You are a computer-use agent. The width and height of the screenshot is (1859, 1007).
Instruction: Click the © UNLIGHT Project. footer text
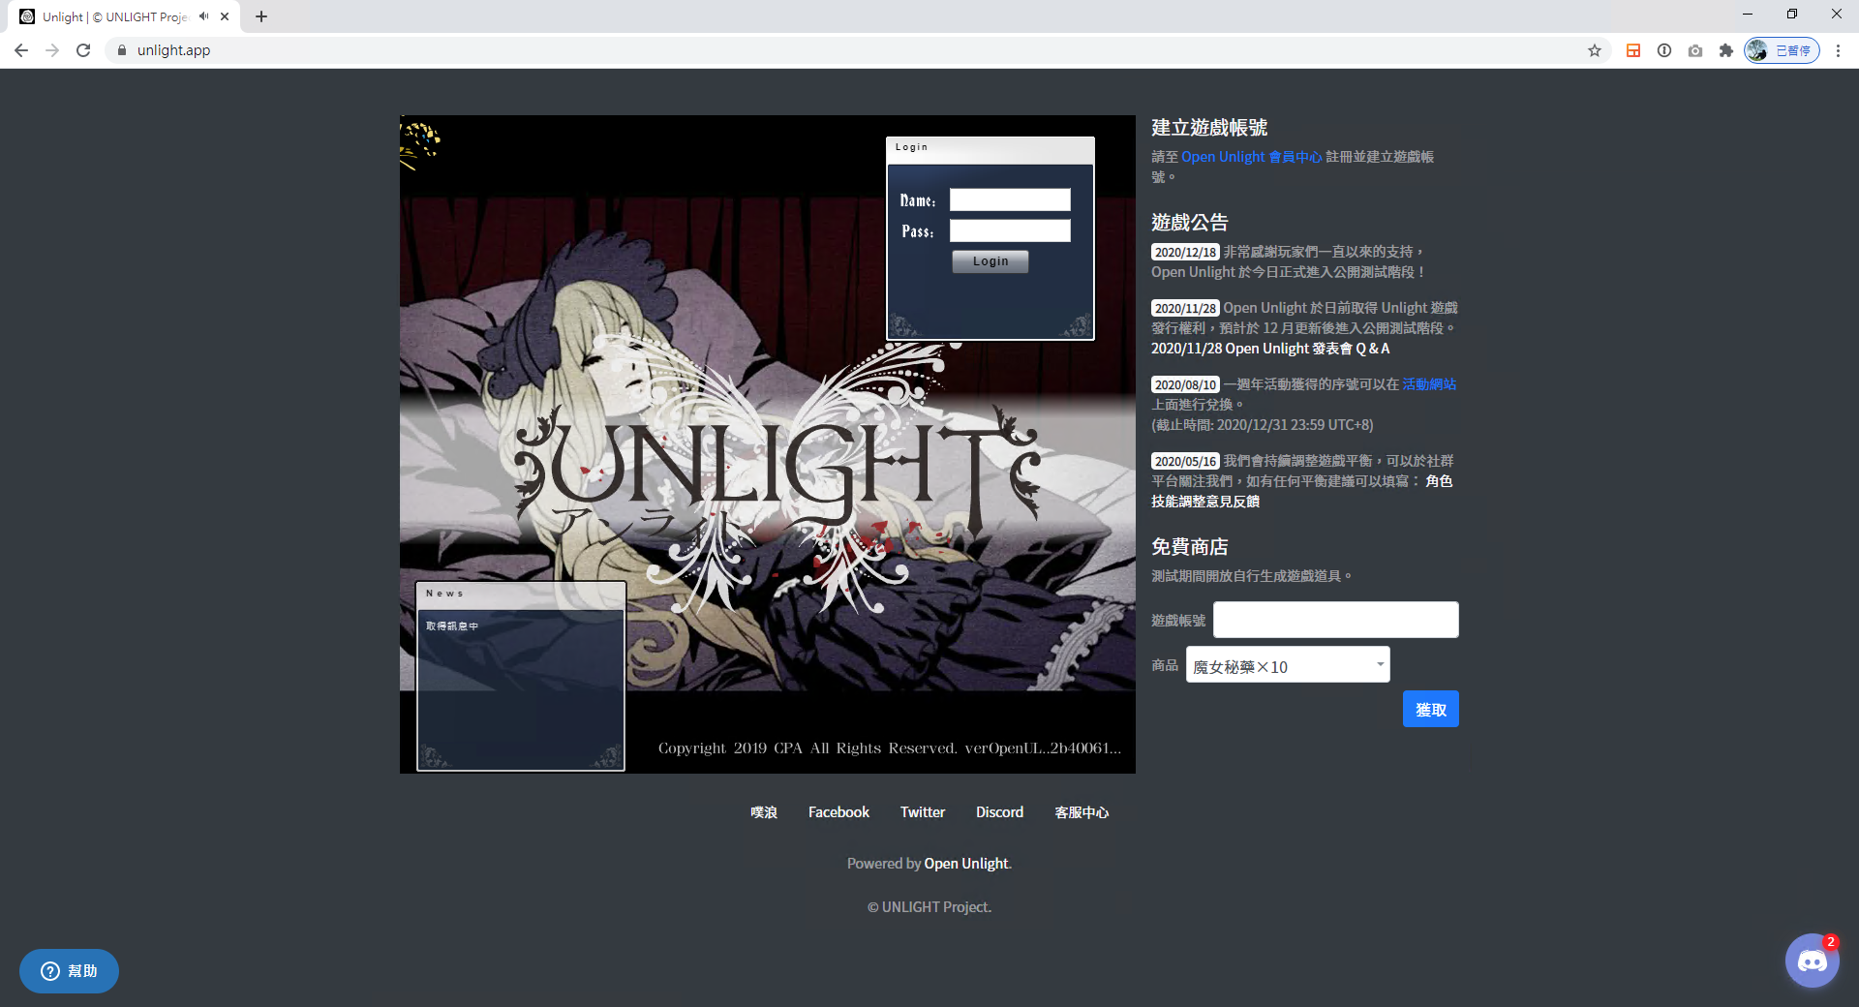click(x=929, y=907)
